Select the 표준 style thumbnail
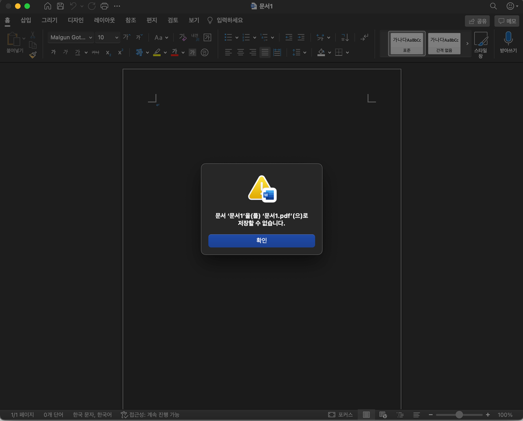Screen dimensions: 523x421 pyautogui.click(x=407, y=43)
